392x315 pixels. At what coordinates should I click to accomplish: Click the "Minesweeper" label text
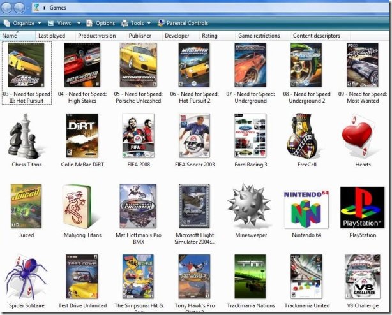[251, 235]
